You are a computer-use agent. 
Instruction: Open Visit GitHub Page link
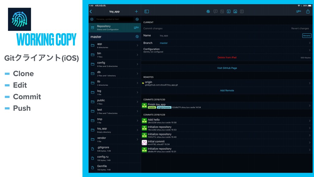click(x=227, y=68)
